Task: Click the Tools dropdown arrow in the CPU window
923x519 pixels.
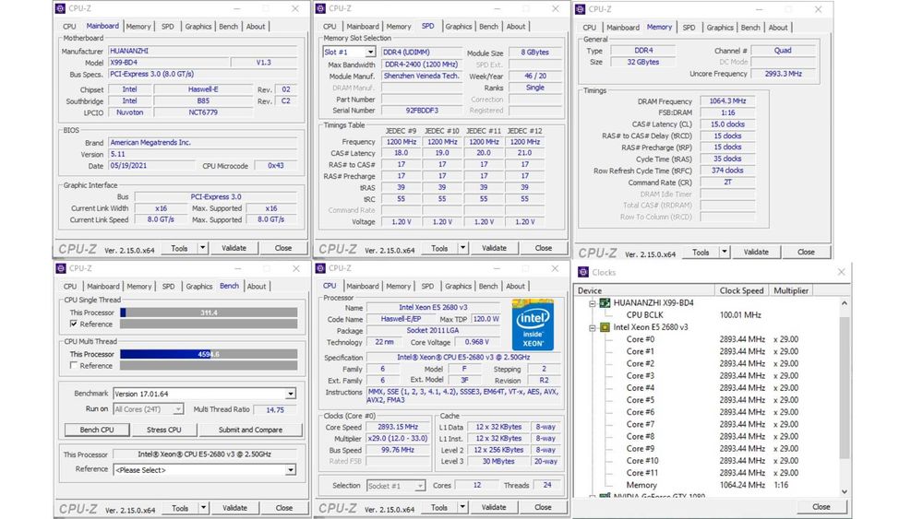Action: pos(462,507)
